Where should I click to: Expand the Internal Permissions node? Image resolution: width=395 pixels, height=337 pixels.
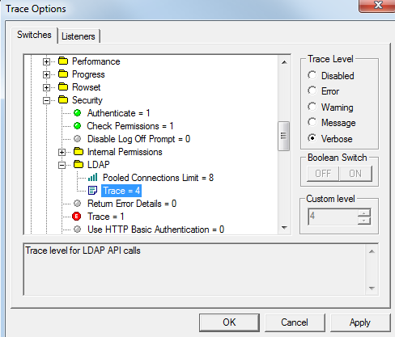(x=62, y=152)
